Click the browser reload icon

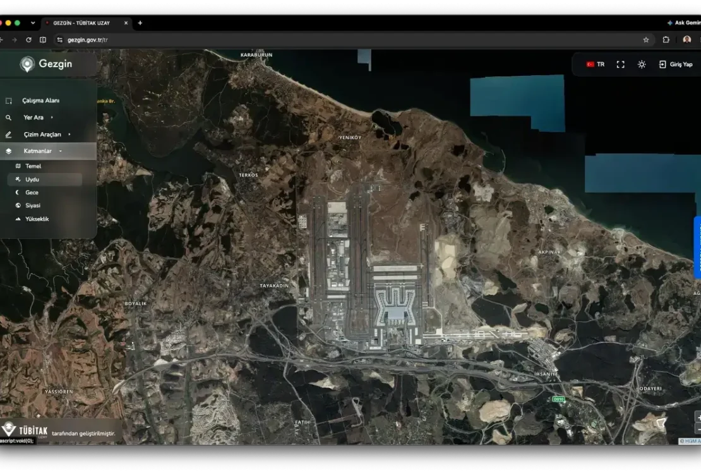click(x=28, y=40)
